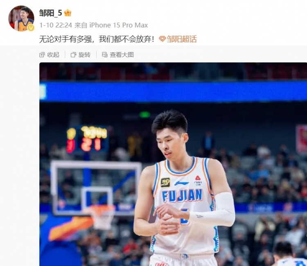Click the scoreboard showing 21 in photo
Image resolution: width=307 pixels, height=266 pixels.
pyautogui.click(x=87, y=140)
